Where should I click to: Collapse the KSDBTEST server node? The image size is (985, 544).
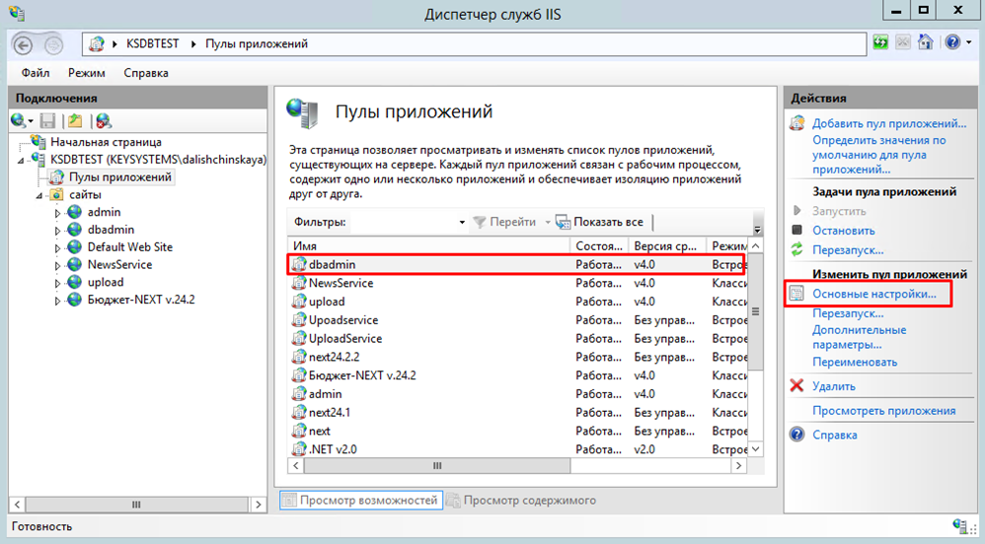(x=21, y=161)
